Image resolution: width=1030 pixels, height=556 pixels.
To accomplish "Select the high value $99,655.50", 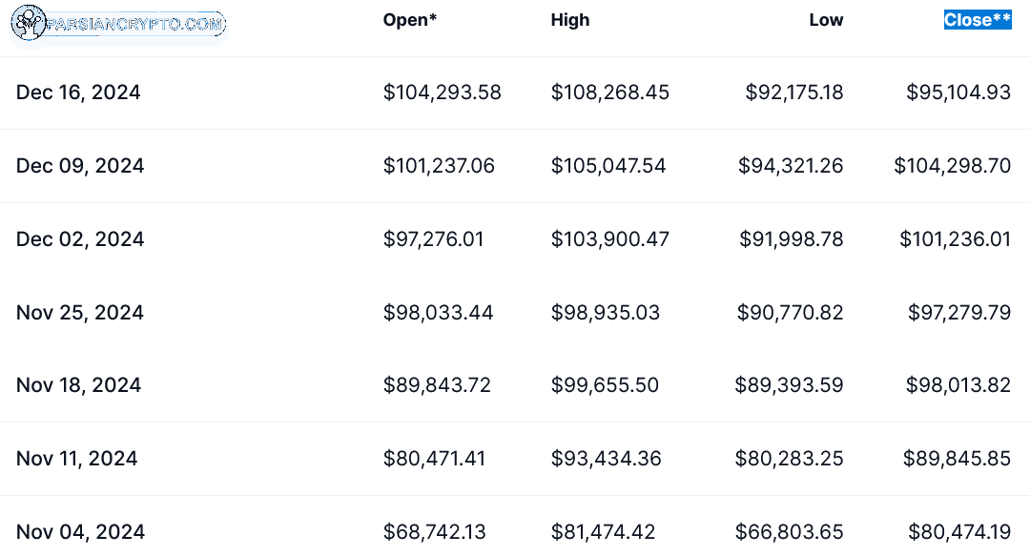I will click(605, 384).
